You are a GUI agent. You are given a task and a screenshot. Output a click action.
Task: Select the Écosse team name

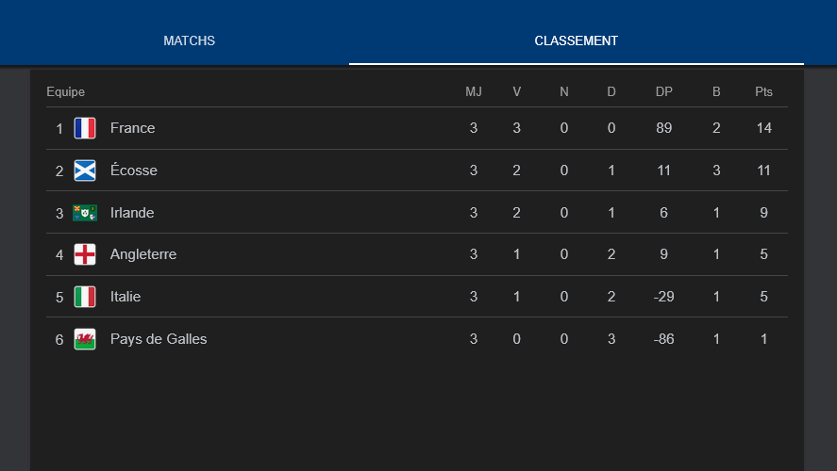(134, 171)
